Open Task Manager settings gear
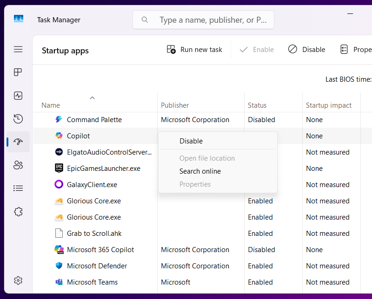 [18, 280]
